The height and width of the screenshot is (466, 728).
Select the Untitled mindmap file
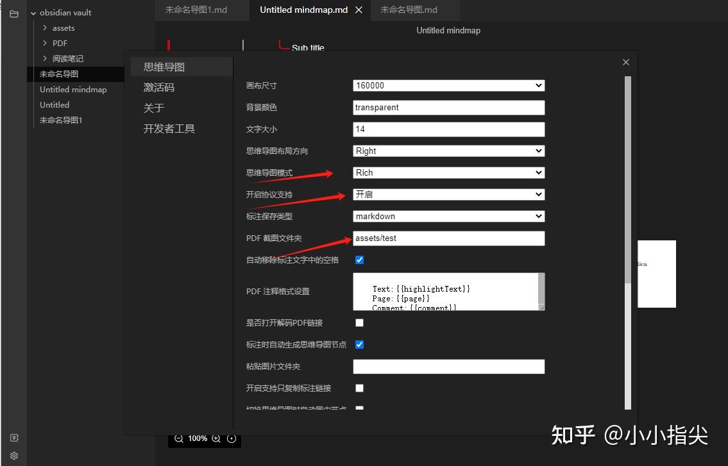[x=72, y=89]
